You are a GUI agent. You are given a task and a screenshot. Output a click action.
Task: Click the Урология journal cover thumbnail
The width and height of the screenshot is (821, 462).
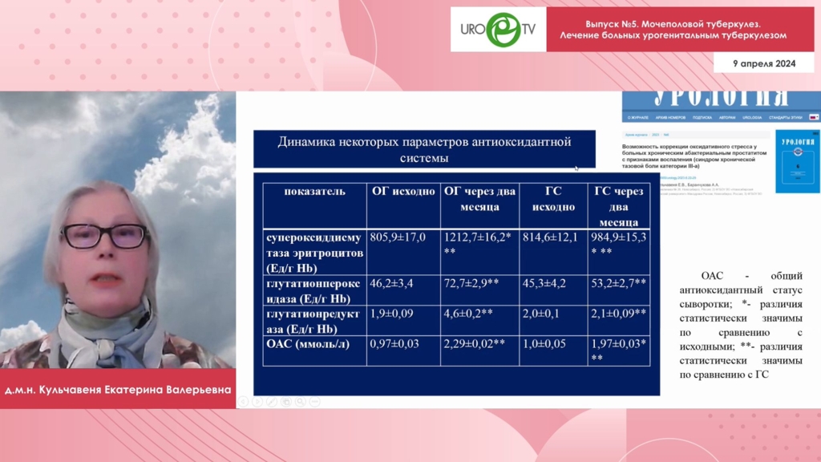[x=797, y=161]
